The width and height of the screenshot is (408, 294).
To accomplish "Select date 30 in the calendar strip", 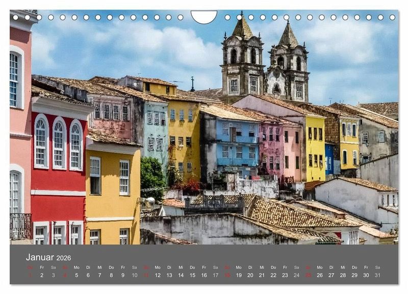I will pyautogui.click(x=366, y=275).
